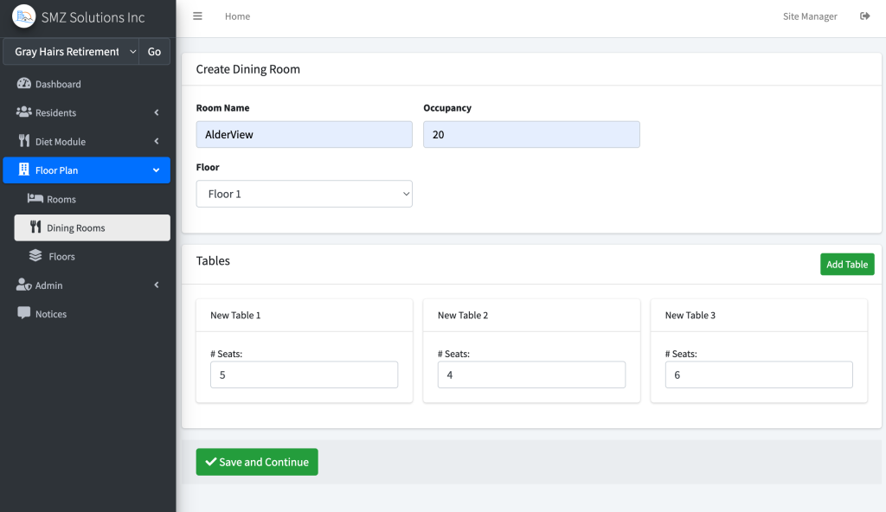Viewport: 886px width, 512px height.
Task: Go to Home in top navigation
Action: (237, 16)
